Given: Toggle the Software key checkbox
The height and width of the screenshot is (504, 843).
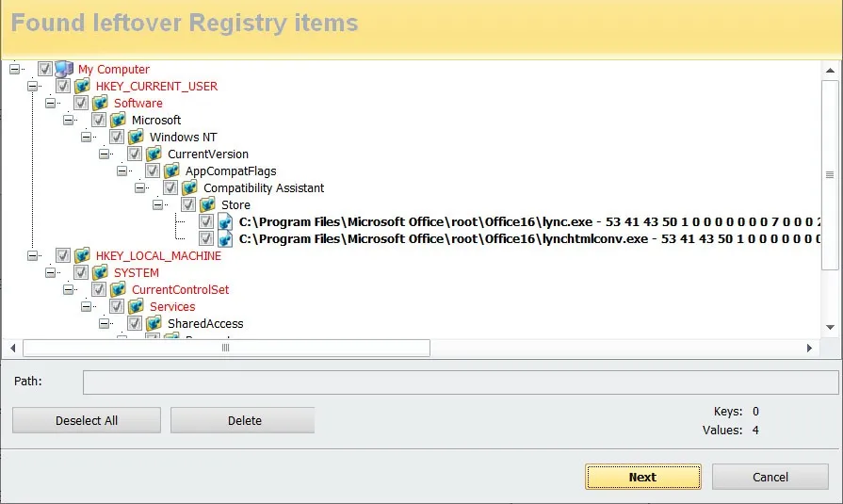Looking at the screenshot, I should tap(81, 103).
